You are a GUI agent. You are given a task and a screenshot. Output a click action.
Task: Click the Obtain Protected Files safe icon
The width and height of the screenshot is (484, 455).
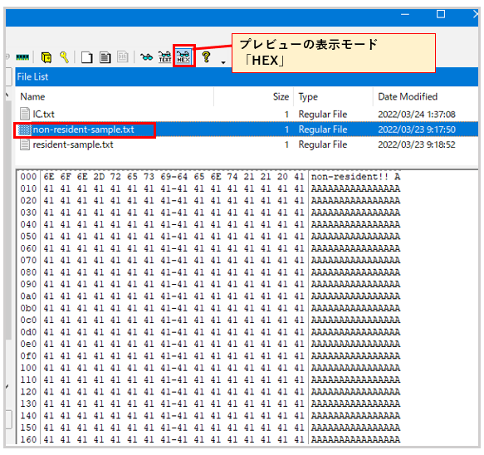46,57
